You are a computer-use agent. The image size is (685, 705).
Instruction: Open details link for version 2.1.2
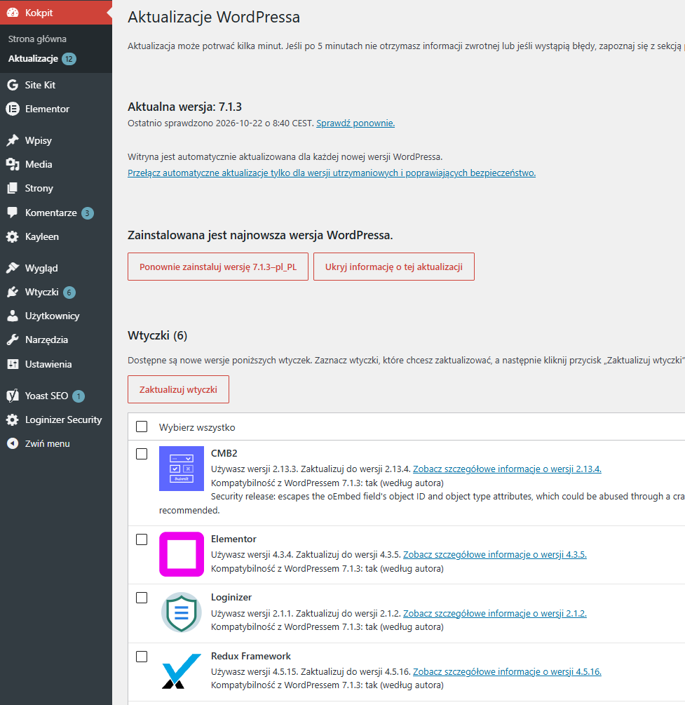[x=495, y=613]
